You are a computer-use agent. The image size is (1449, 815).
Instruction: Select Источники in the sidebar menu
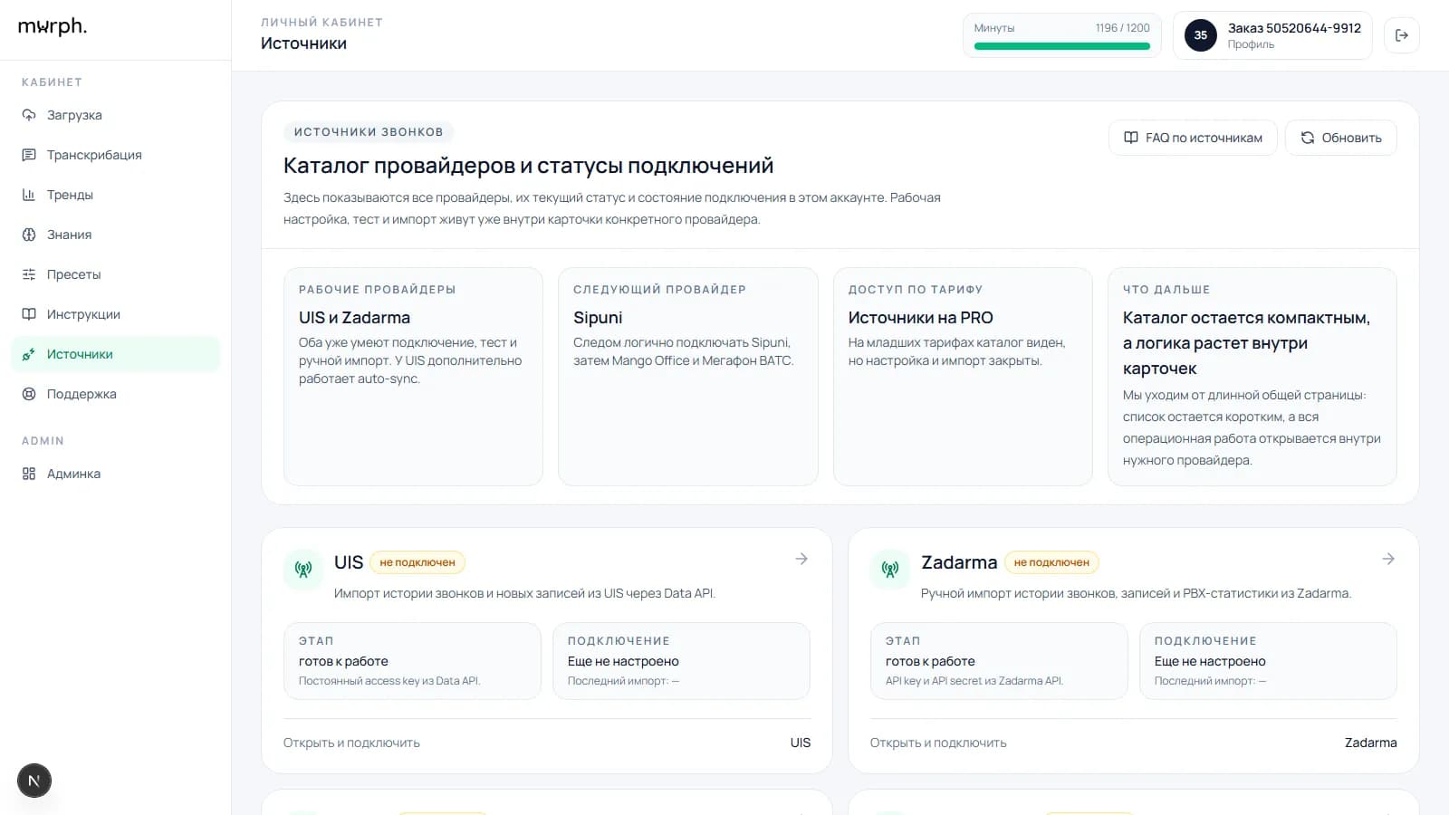pyautogui.click(x=80, y=354)
